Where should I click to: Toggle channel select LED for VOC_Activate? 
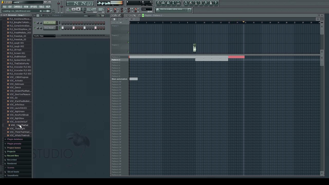[60, 23]
